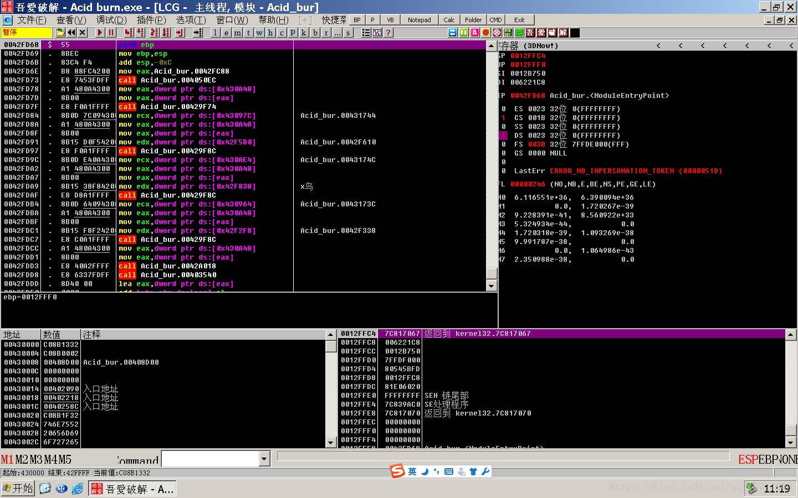Click the Internet Explorer quick launch icon
Viewport: 798px width, 498px height.
pyautogui.click(x=78, y=488)
